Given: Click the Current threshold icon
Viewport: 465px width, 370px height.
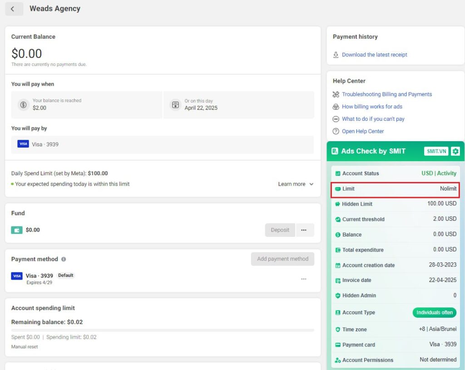Looking at the screenshot, I should pos(338,219).
